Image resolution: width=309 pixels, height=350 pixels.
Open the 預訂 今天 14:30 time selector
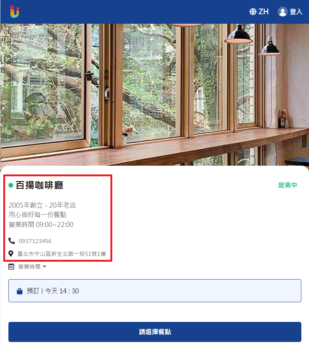(x=155, y=291)
